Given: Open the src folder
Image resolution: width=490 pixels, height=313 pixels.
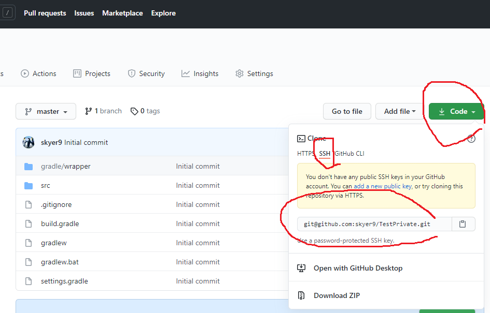Looking at the screenshot, I should coord(45,186).
